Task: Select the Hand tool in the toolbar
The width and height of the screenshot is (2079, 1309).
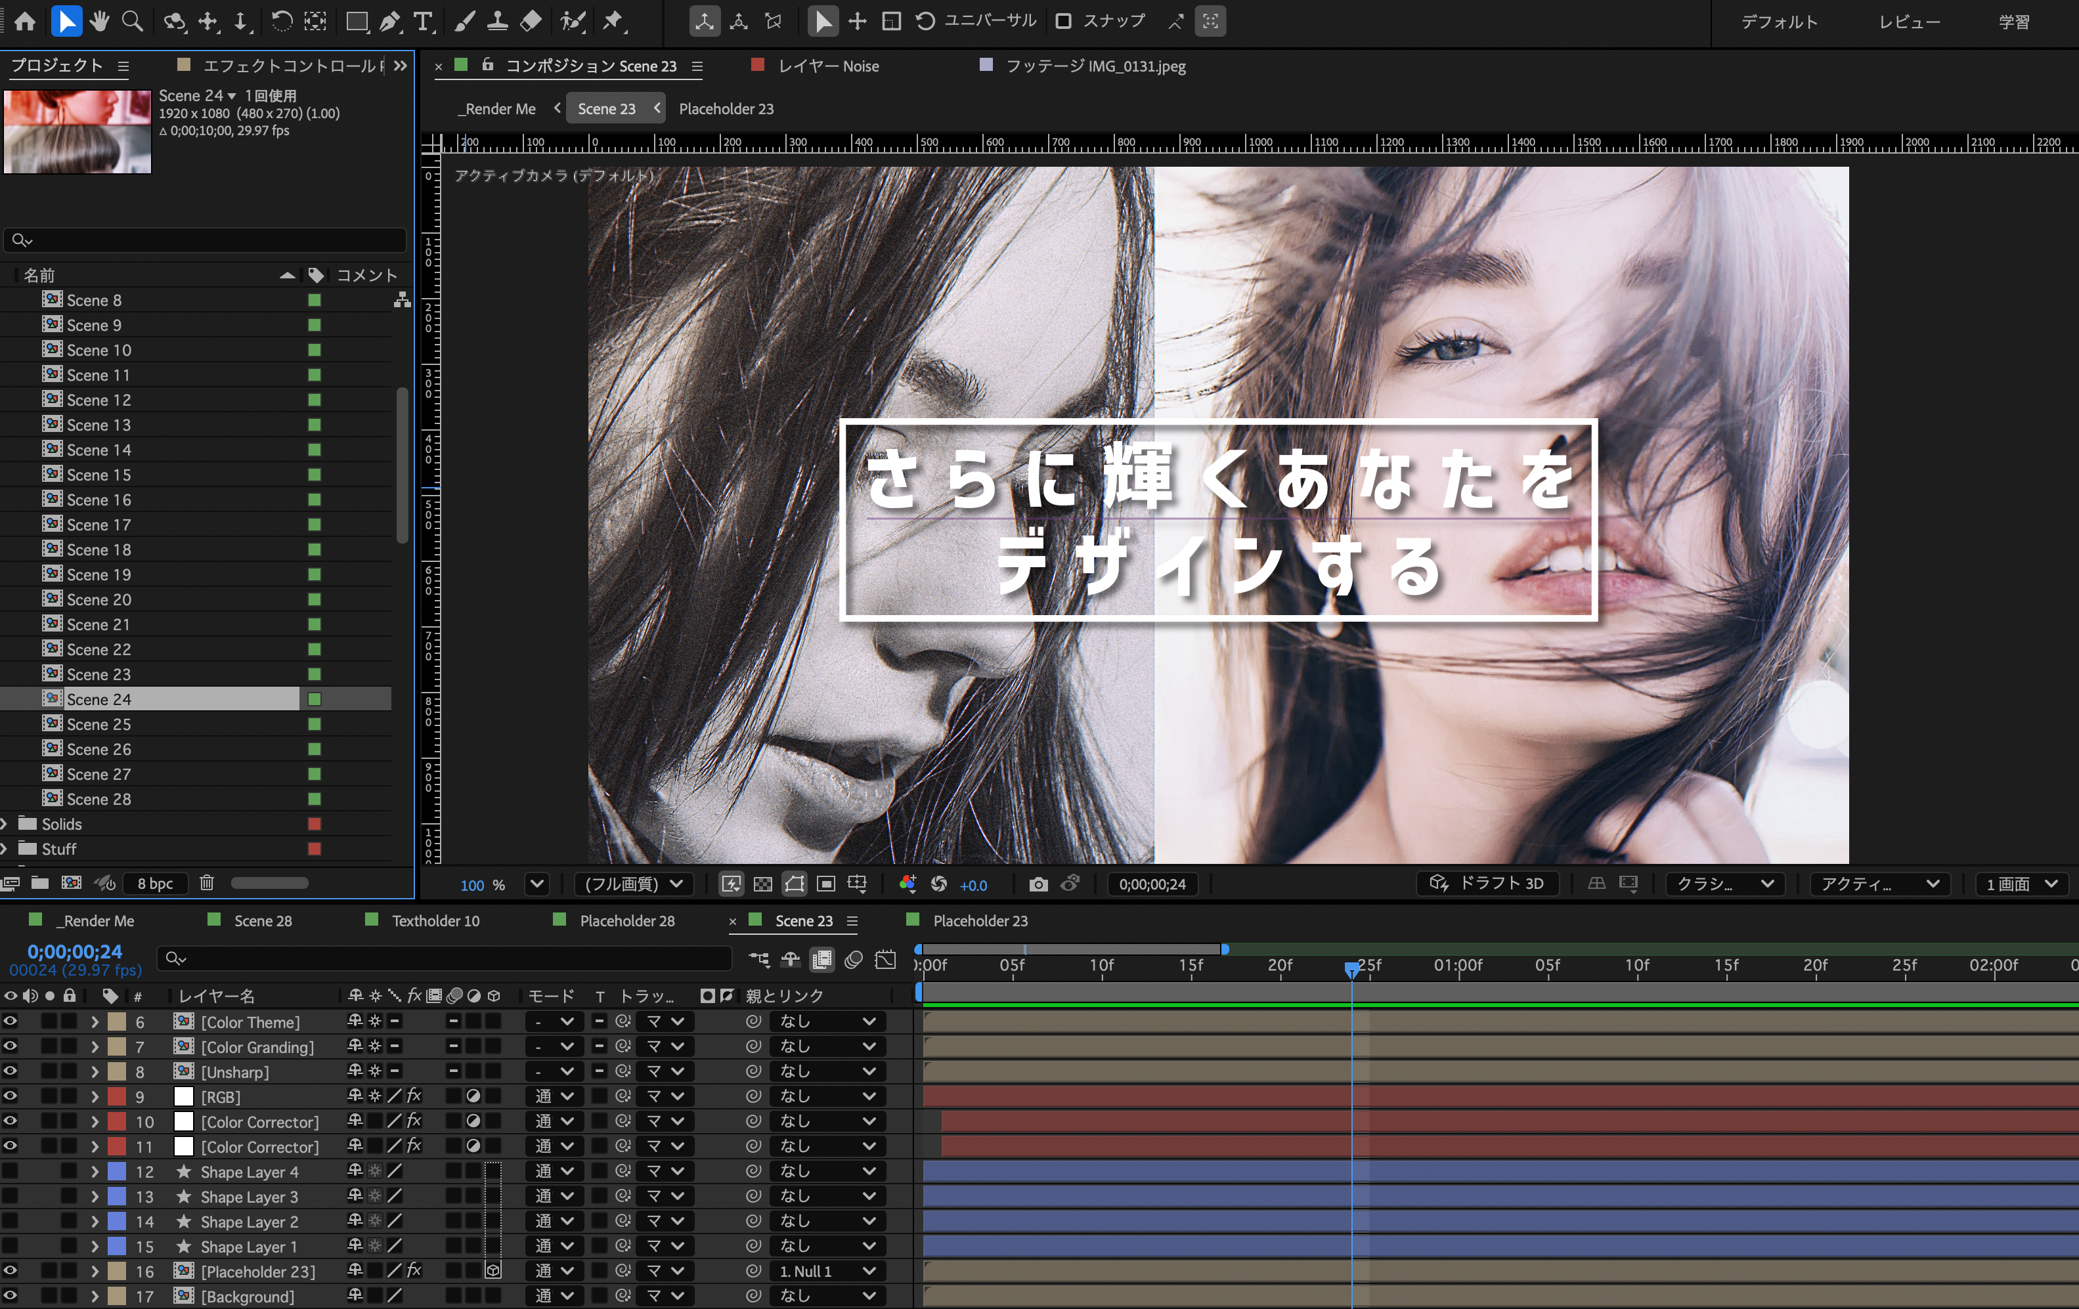Action: click(99, 22)
